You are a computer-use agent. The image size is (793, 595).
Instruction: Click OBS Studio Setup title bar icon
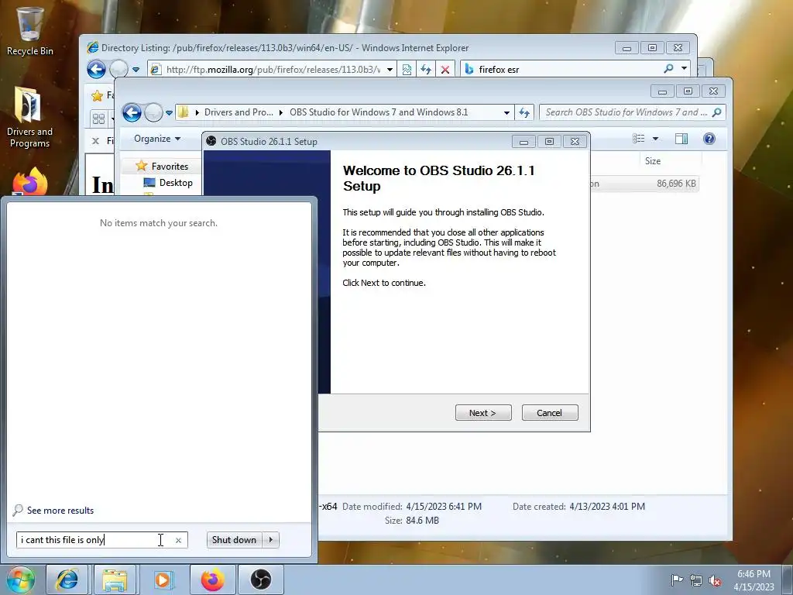211,141
